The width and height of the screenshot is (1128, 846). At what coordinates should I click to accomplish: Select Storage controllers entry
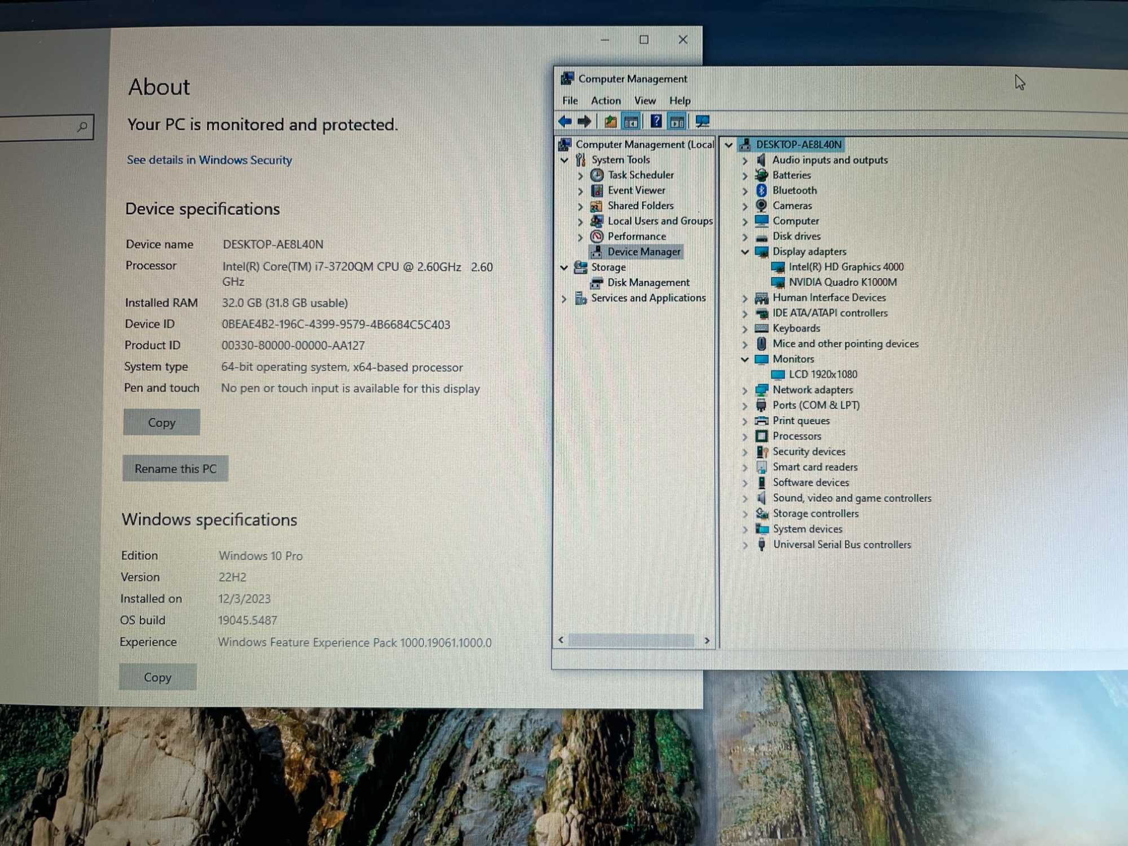816,514
